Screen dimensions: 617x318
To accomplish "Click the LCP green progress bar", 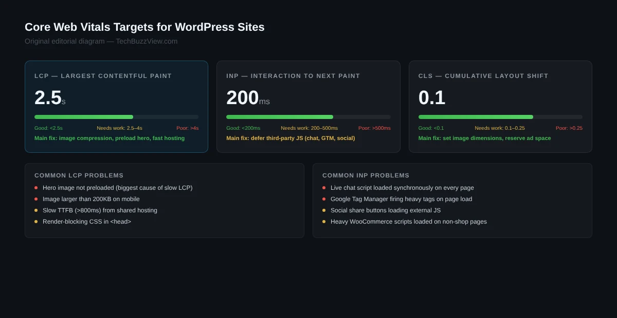I will click(84, 117).
